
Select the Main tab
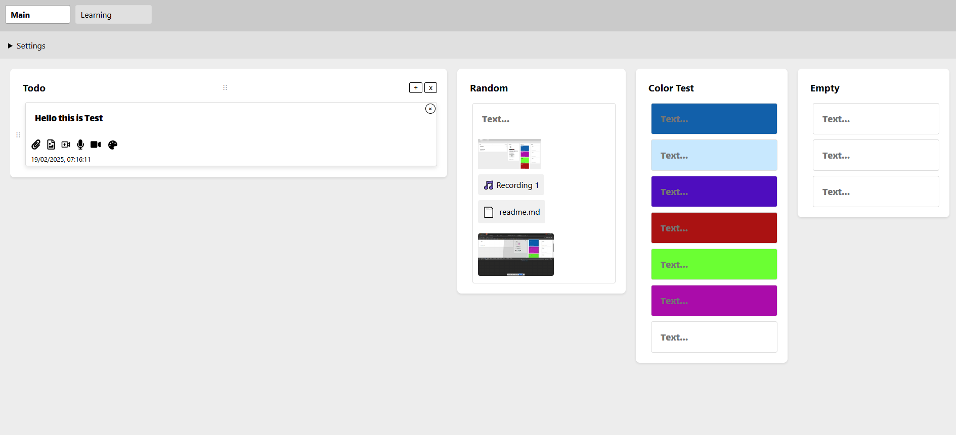coord(37,15)
